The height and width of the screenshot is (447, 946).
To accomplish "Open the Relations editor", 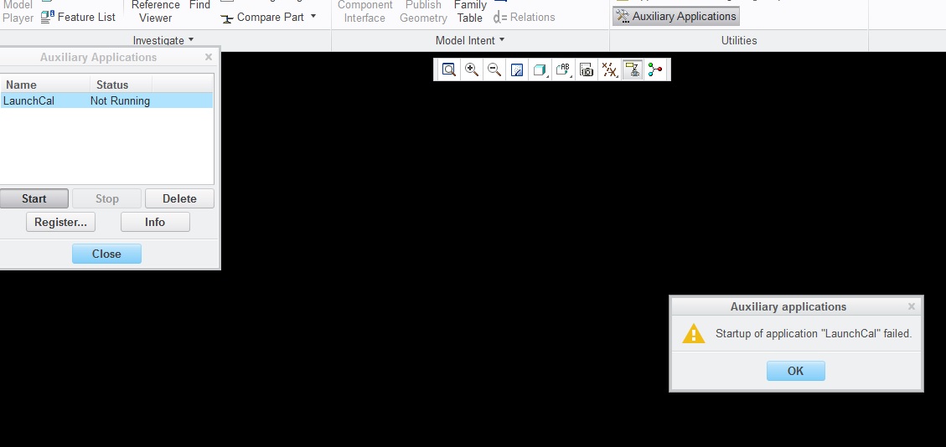I will 524,18.
